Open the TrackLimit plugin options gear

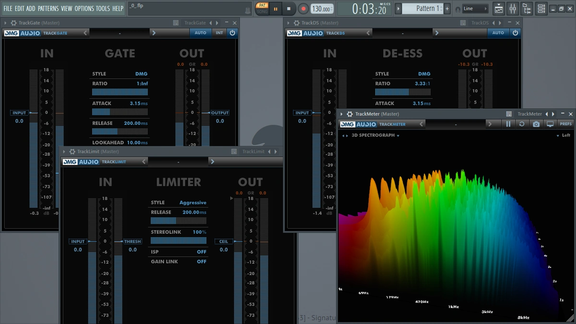[x=72, y=152]
